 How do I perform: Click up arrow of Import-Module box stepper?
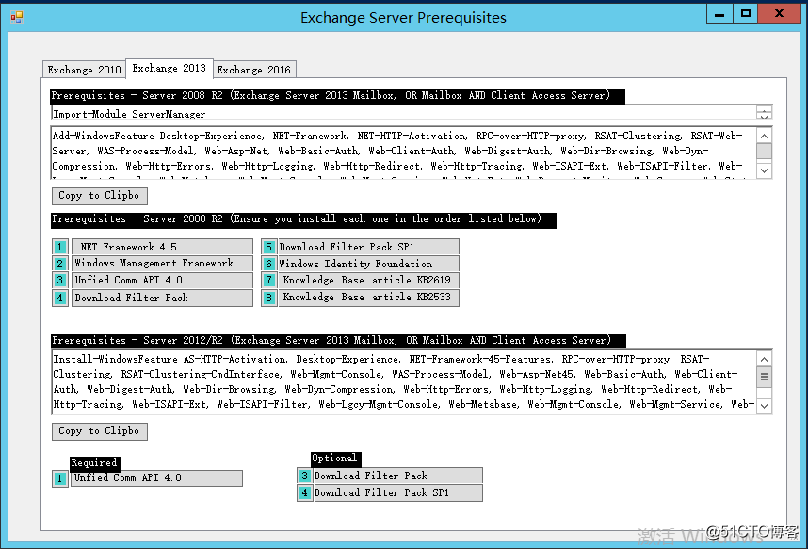pyautogui.click(x=764, y=109)
